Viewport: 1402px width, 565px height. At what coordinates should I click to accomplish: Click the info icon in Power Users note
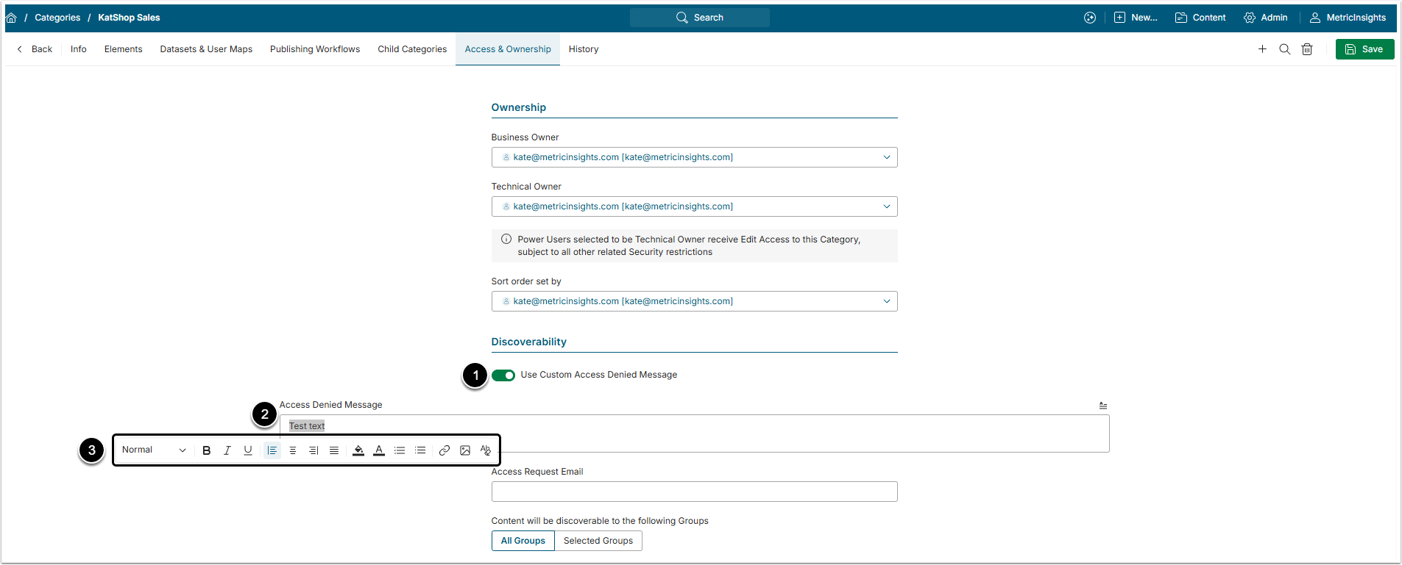(x=506, y=239)
